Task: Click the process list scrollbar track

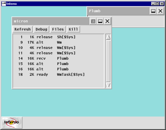Action: pyautogui.click(x=108, y=61)
